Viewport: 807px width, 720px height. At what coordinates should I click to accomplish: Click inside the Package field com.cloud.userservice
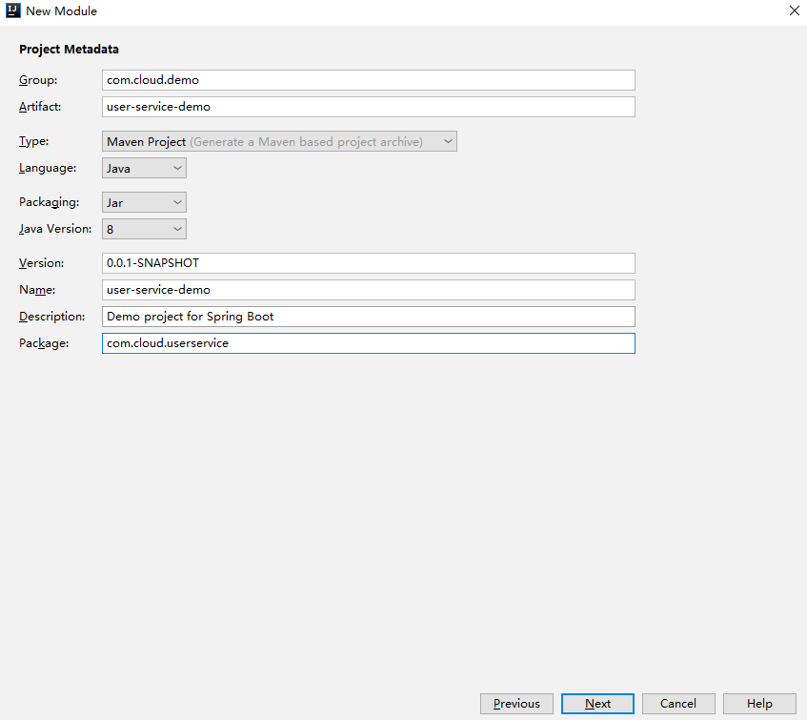pyautogui.click(x=368, y=343)
